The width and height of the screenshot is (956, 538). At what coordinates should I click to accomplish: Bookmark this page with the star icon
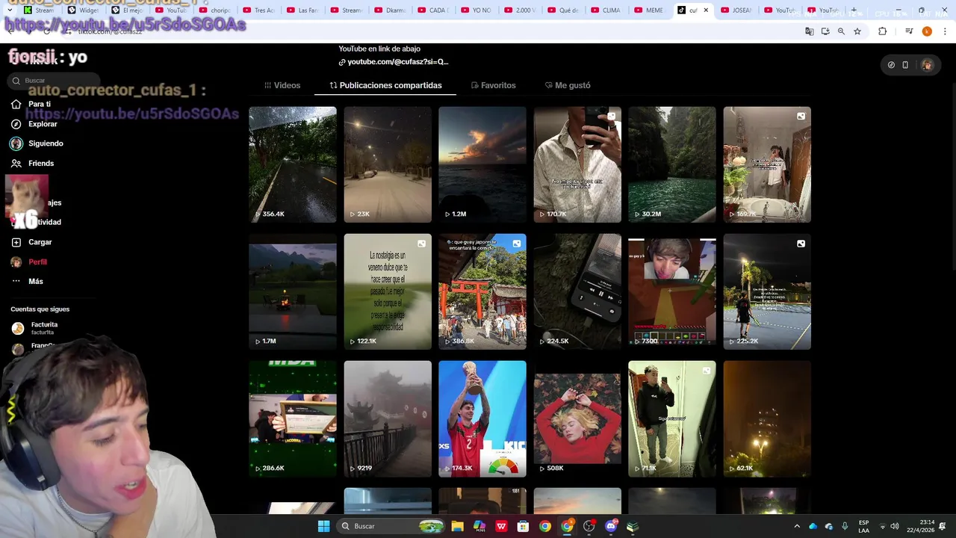coord(857,31)
